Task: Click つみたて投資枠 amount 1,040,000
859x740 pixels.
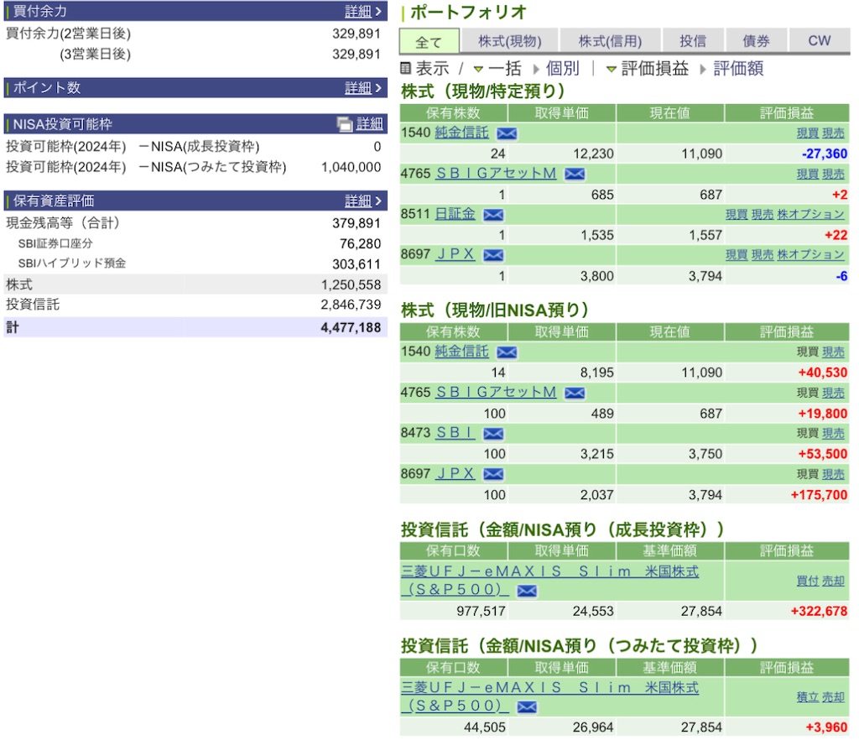Action: tap(351, 167)
